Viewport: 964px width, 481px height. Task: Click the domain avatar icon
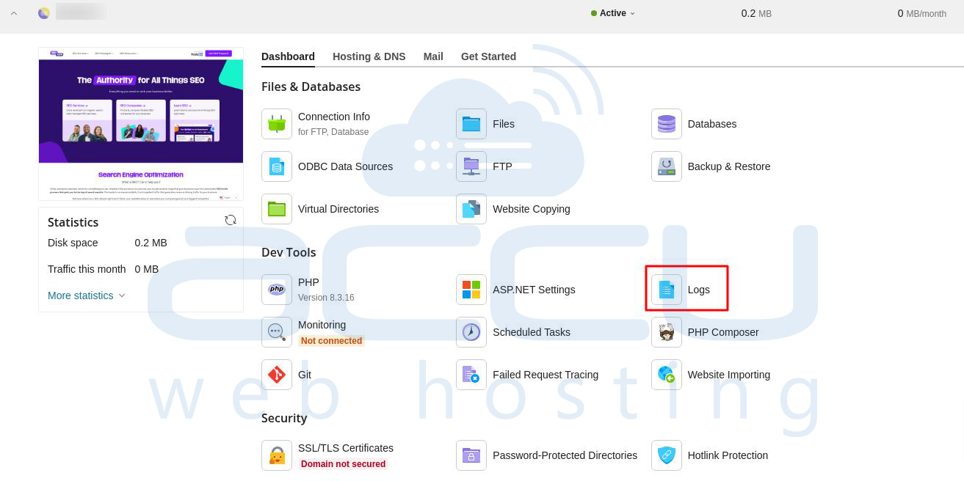point(44,13)
